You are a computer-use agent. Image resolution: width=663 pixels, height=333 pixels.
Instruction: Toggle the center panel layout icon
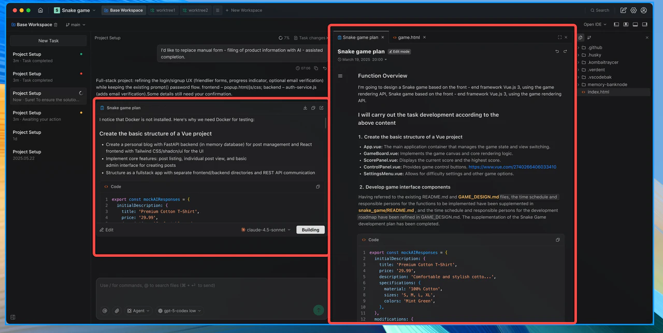[626, 24]
